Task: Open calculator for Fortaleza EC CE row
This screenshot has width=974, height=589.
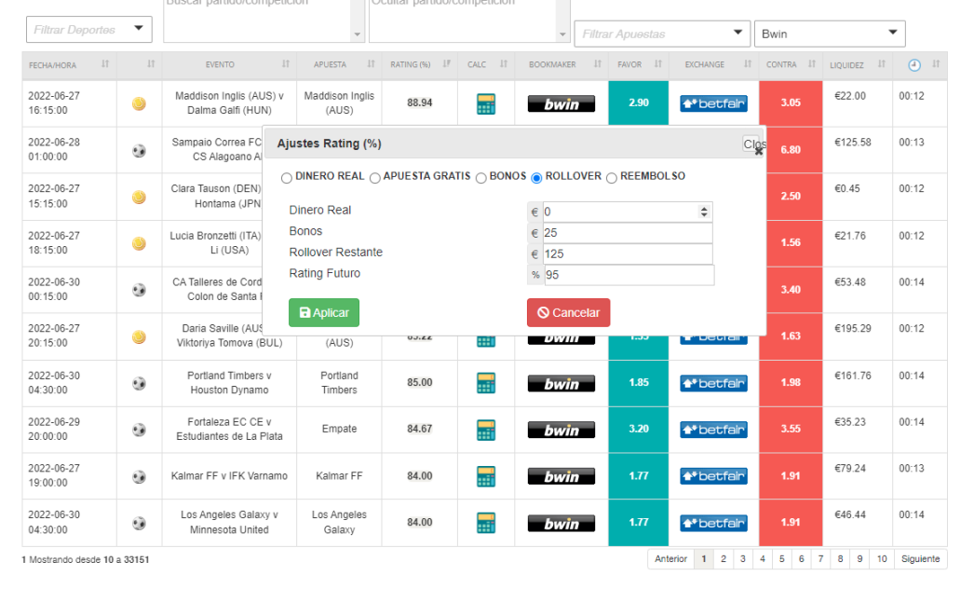Action: click(x=486, y=430)
